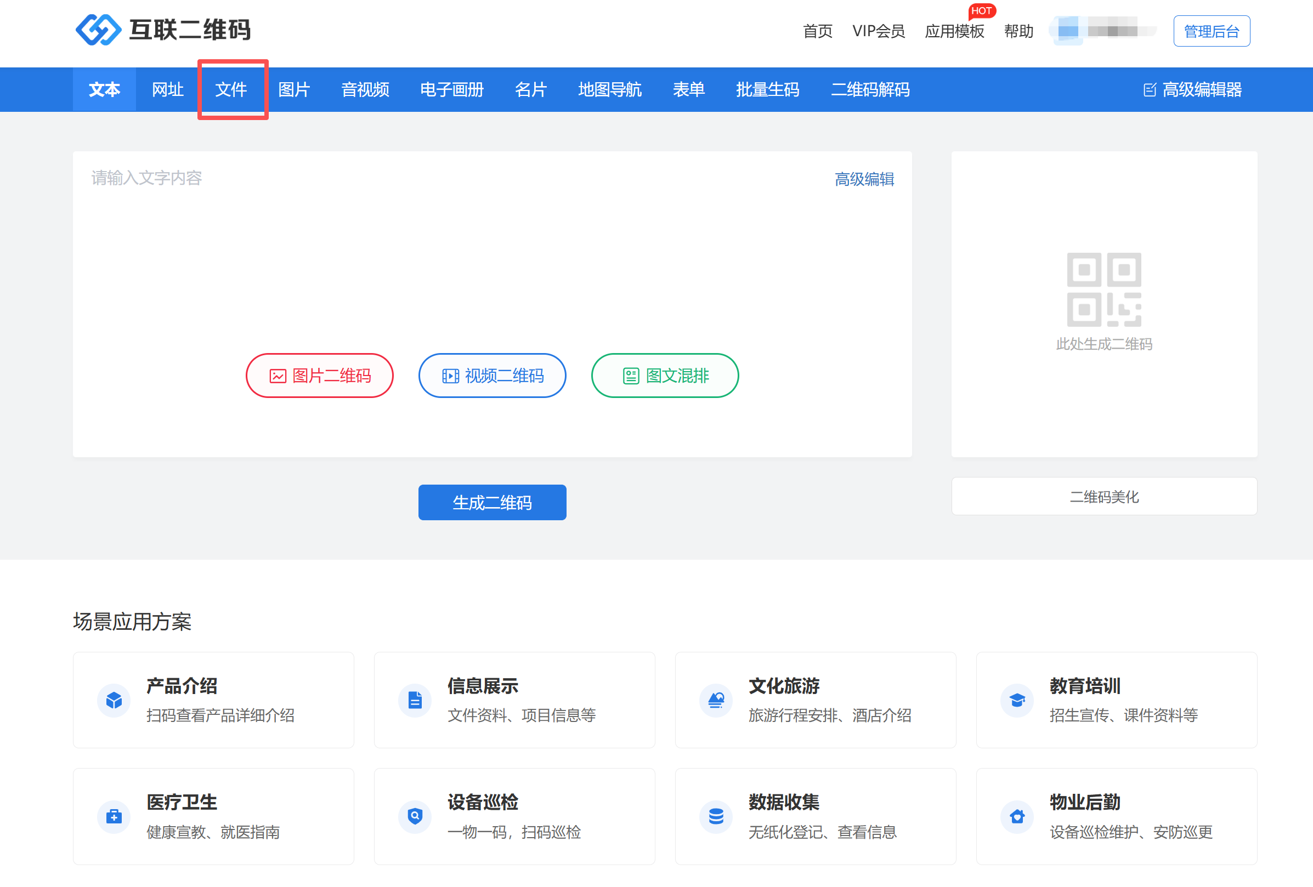
Task: Click the 产品介绍 cube icon
Action: (x=114, y=700)
